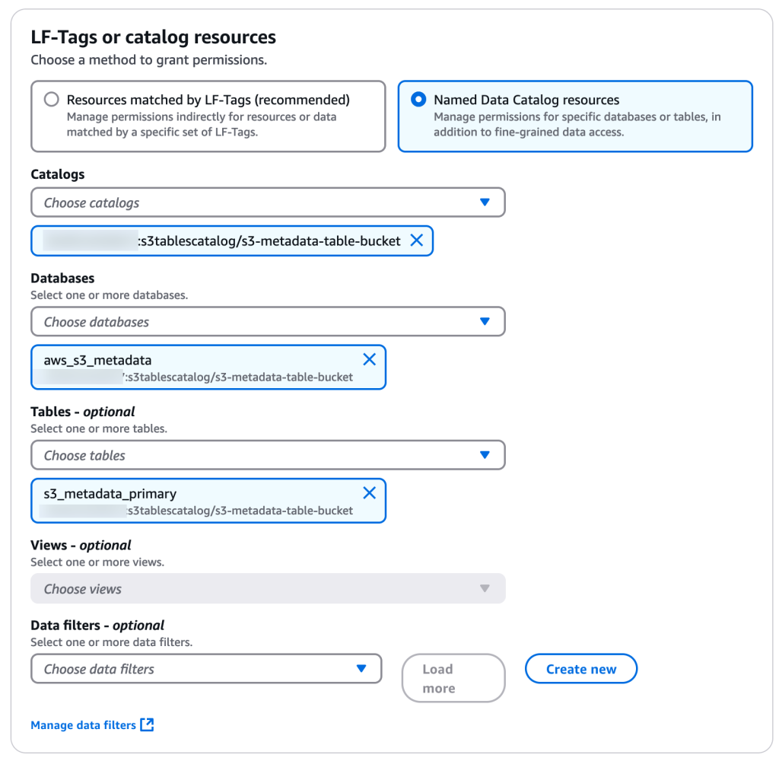Click external link icon next to Manage data filters
779x761 pixels.
148,725
